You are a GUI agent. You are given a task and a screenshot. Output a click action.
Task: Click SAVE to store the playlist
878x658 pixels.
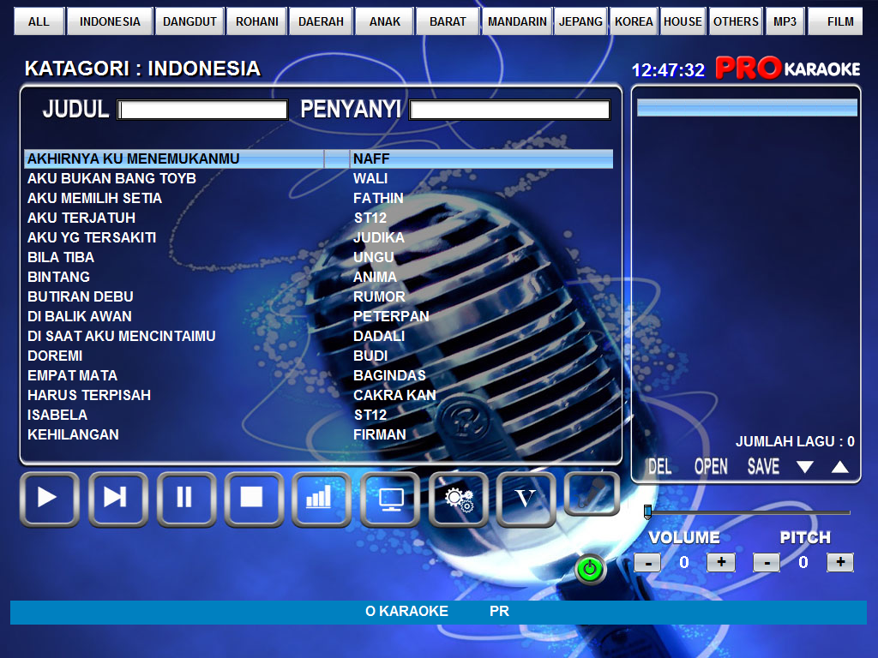[x=763, y=466]
